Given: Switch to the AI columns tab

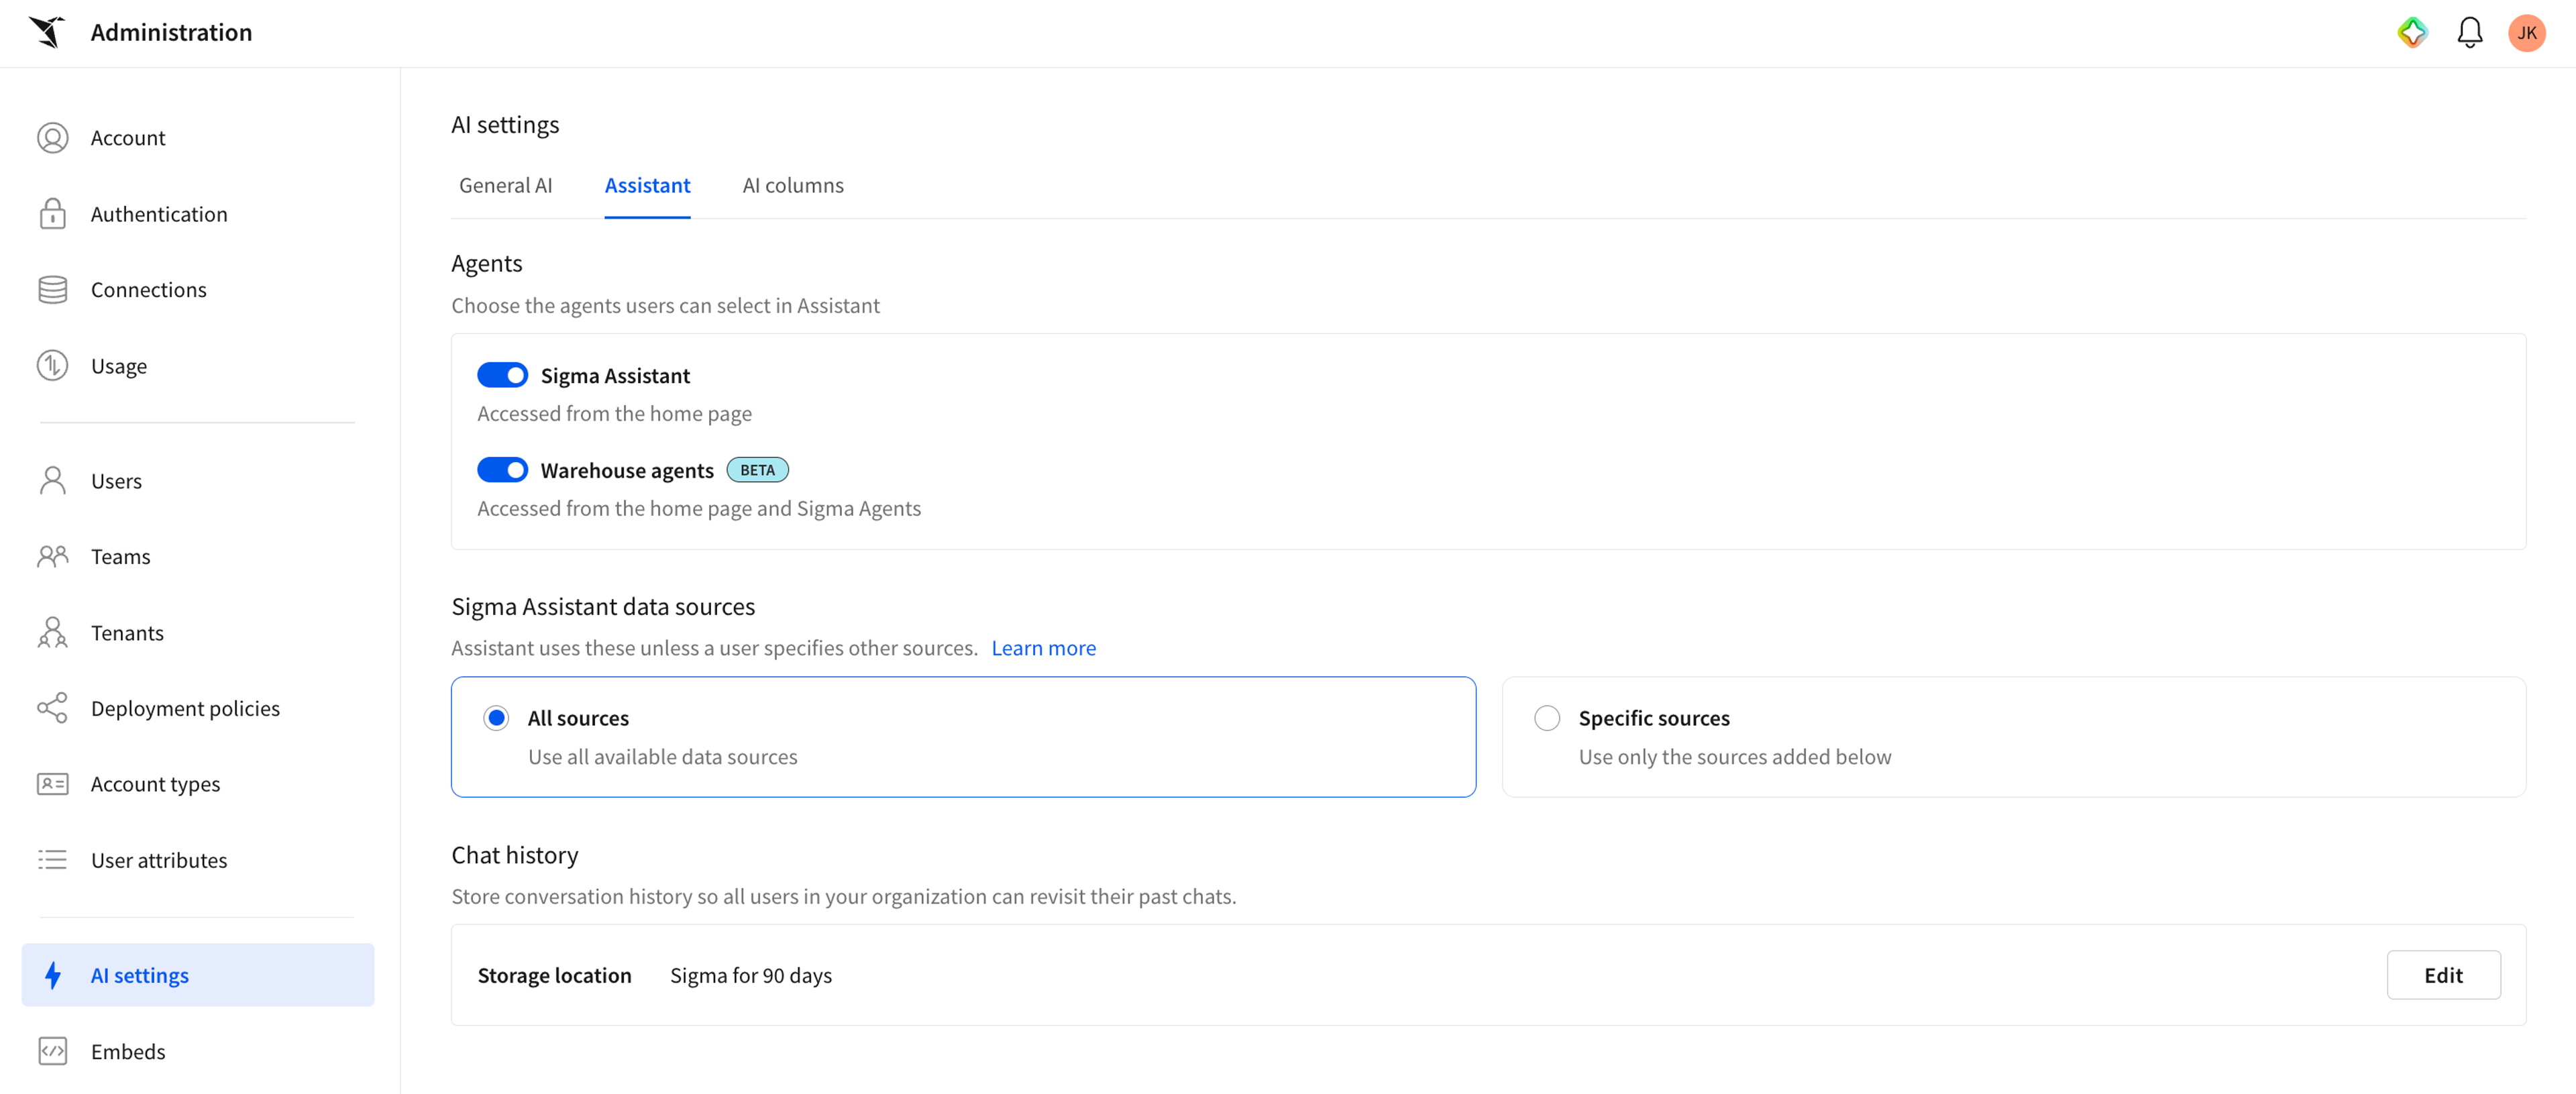Looking at the screenshot, I should coord(793,185).
